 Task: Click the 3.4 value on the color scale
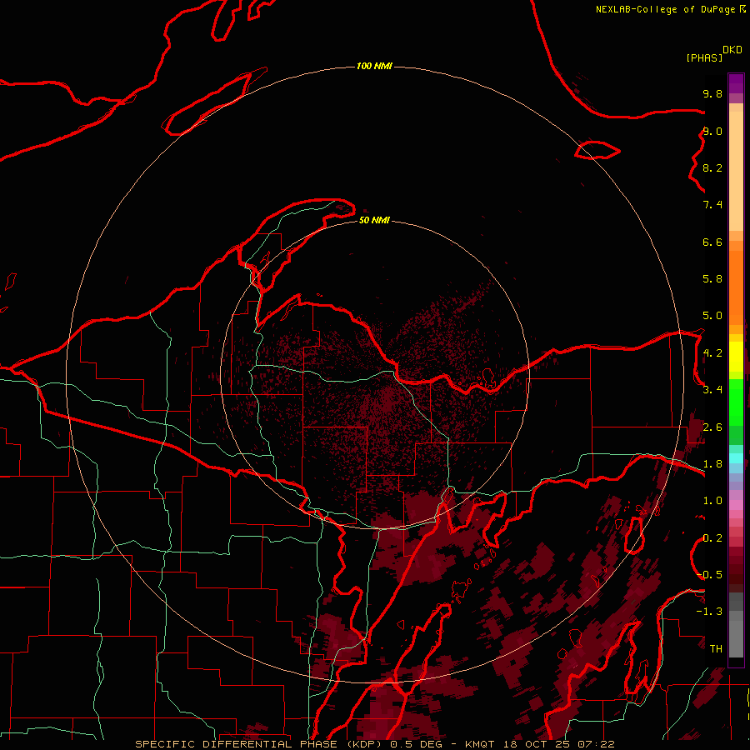click(x=712, y=390)
